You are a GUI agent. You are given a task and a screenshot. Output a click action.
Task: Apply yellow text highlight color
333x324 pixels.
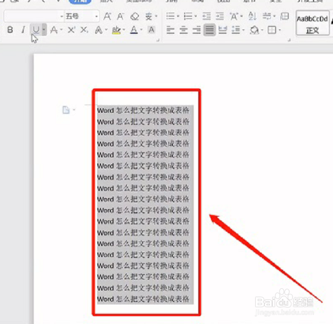click(116, 30)
